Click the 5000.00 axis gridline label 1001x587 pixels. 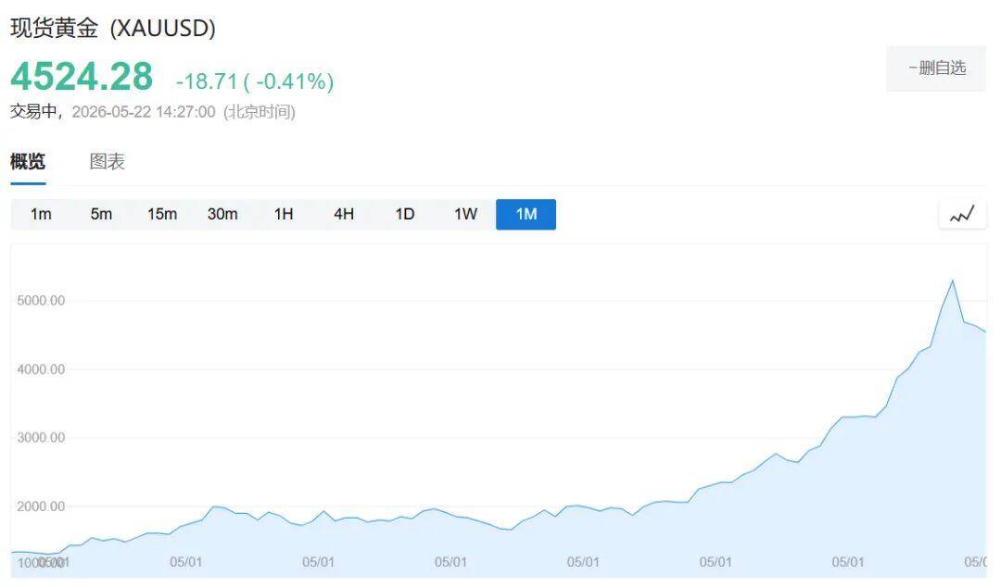coord(41,301)
